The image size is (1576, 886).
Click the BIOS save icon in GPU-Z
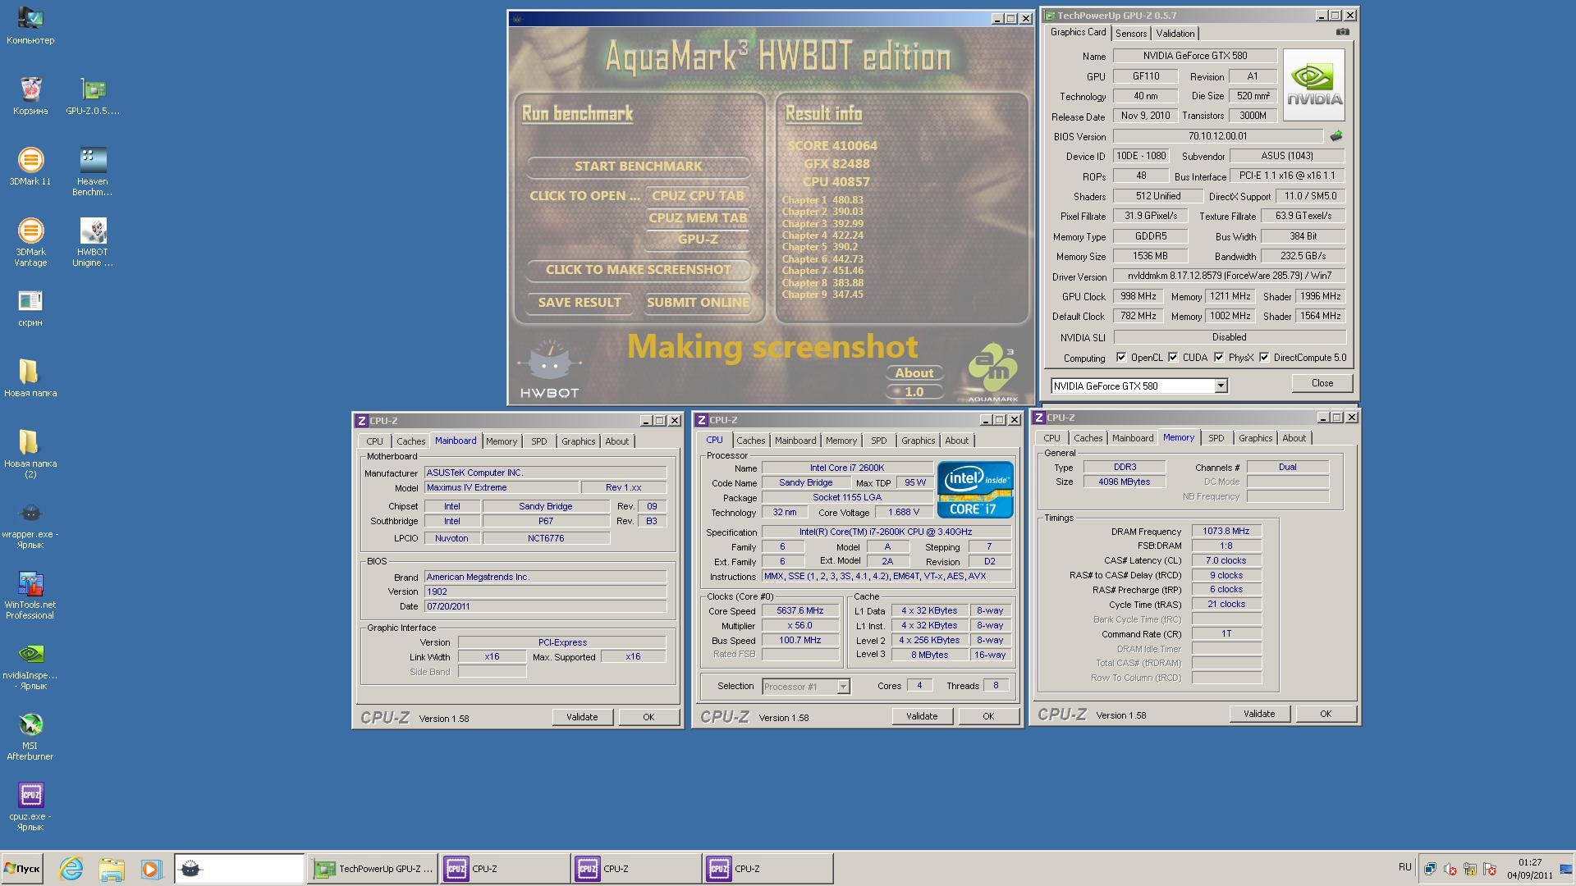(1335, 136)
